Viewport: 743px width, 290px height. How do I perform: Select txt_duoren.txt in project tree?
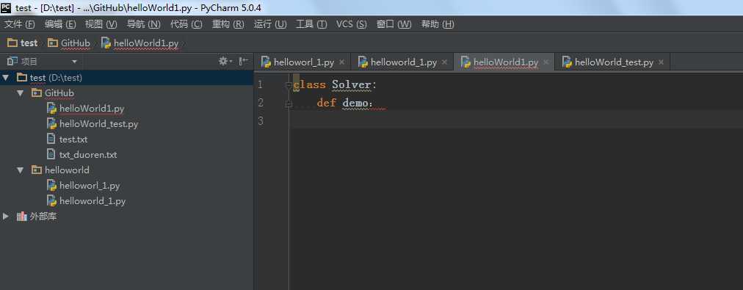click(x=87, y=154)
